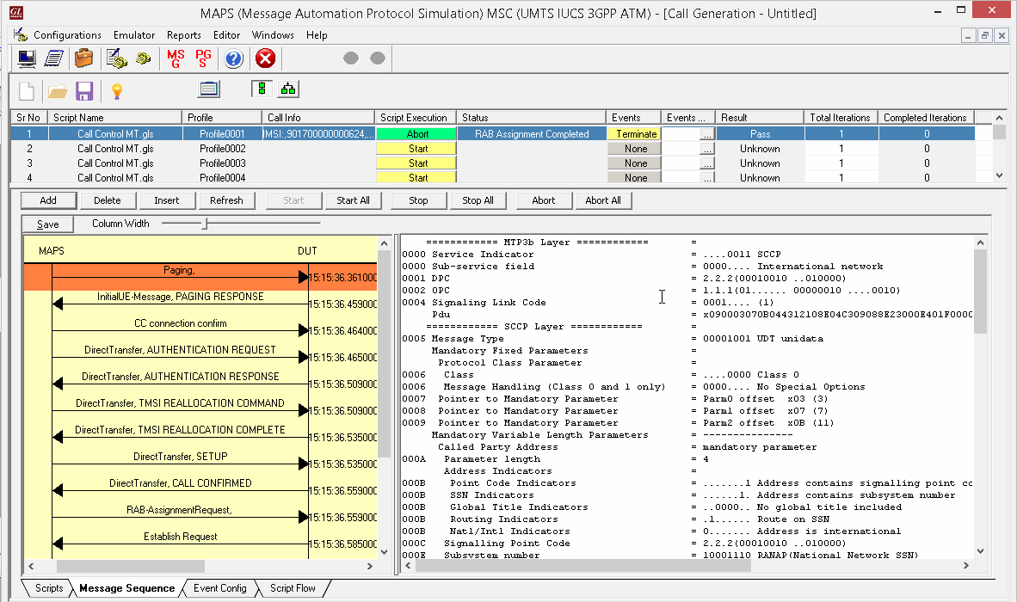Screen dimensions: 1017x602
Task: Click the Stop All button
Action: pyautogui.click(x=478, y=200)
